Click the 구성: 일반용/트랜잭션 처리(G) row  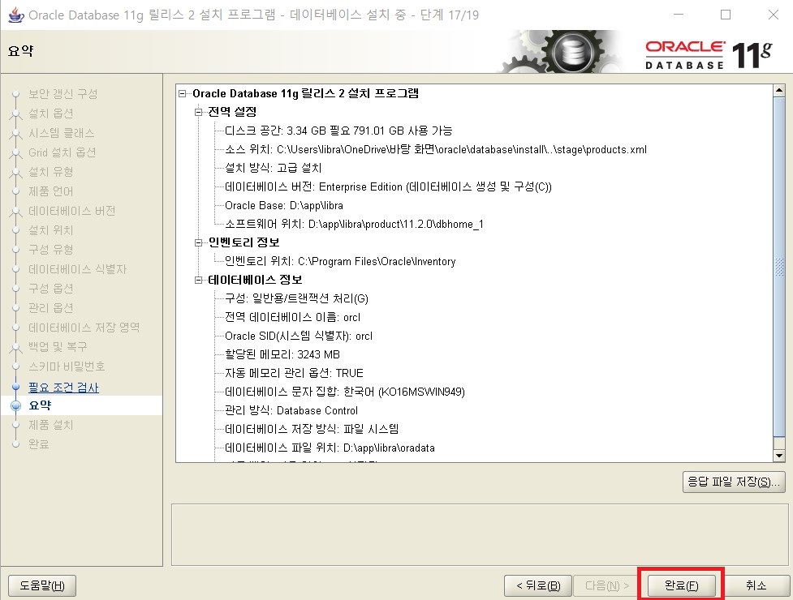[296, 299]
